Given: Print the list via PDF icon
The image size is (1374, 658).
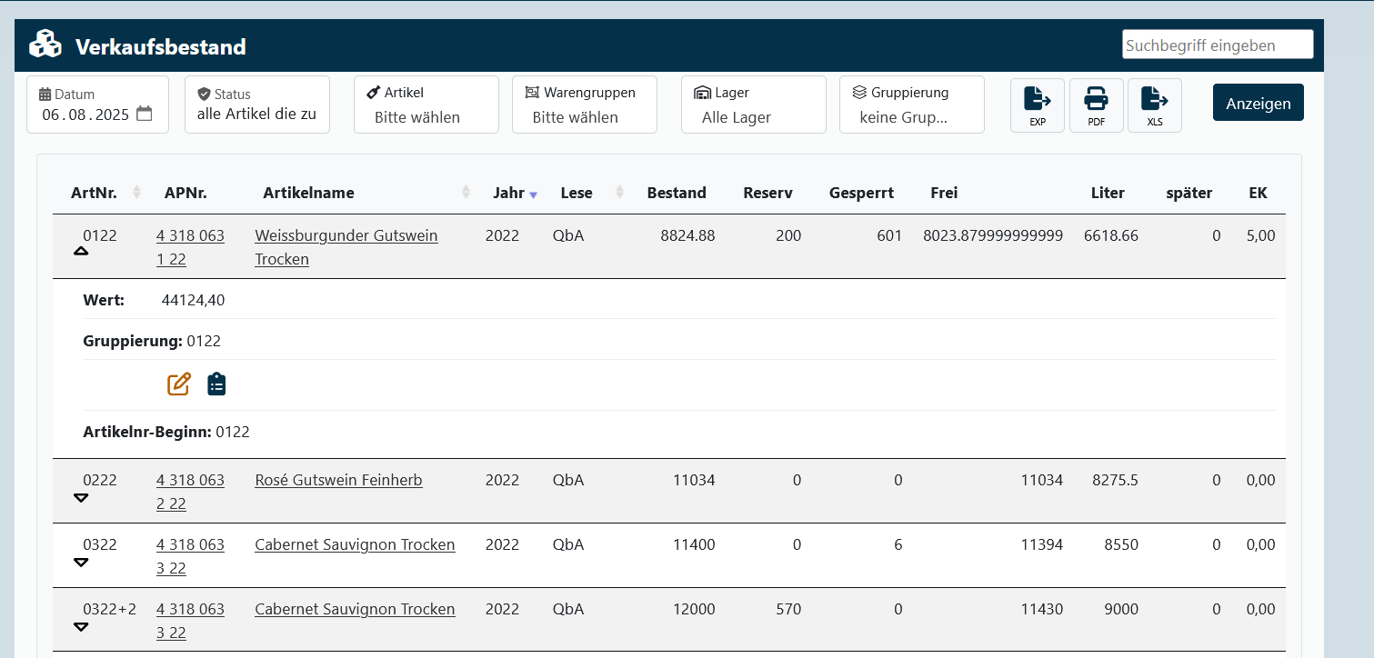Looking at the screenshot, I should 1096,105.
